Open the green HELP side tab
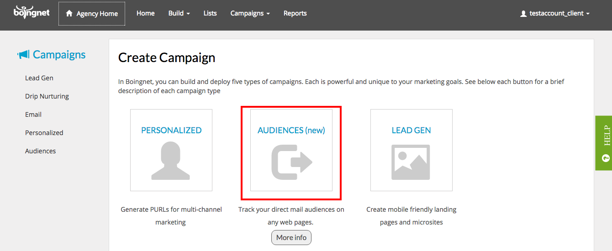The height and width of the screenshot is (251, 612). [x=604, y=143]
